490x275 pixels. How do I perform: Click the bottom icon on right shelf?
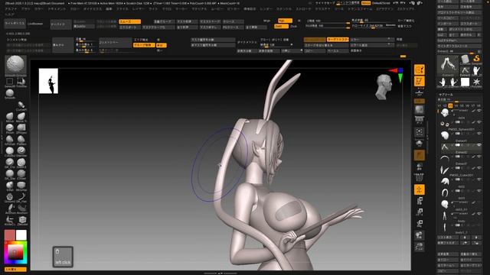pyautogui.click(x=420, y=246)
